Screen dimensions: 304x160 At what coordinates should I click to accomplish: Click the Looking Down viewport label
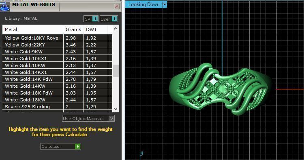click(x=144, y=4)
